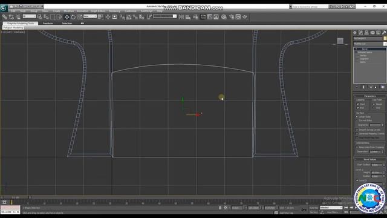
Task: Click the Pin Stack icon
Action: click(357, 87)
